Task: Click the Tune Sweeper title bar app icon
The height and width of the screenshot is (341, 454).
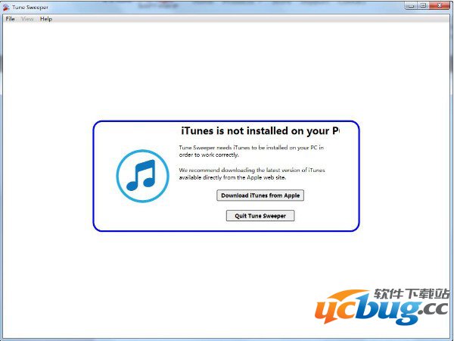Action: [x=6, y=8]
